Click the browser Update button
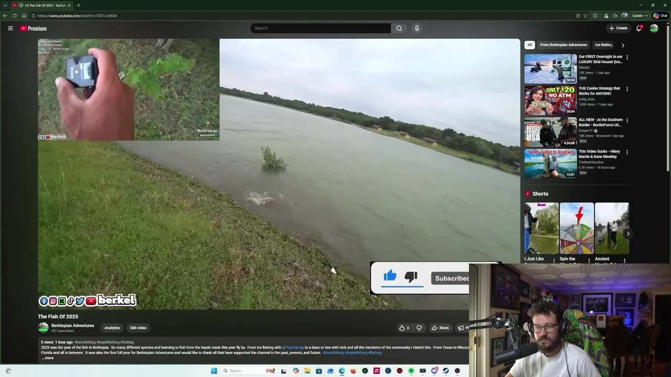The image size is (671, 377). click(639, 16)
